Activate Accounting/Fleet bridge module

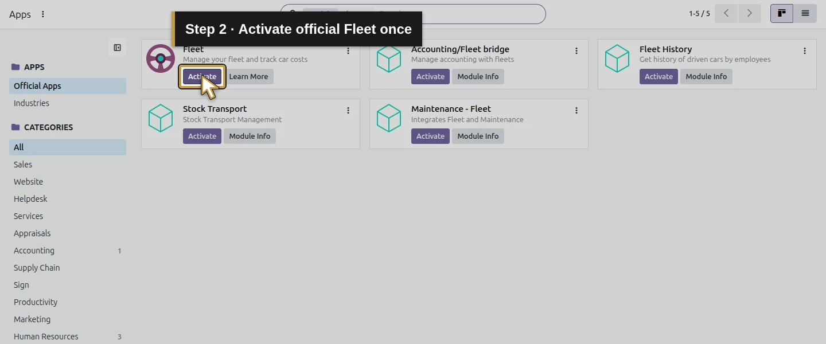(430, 77)
